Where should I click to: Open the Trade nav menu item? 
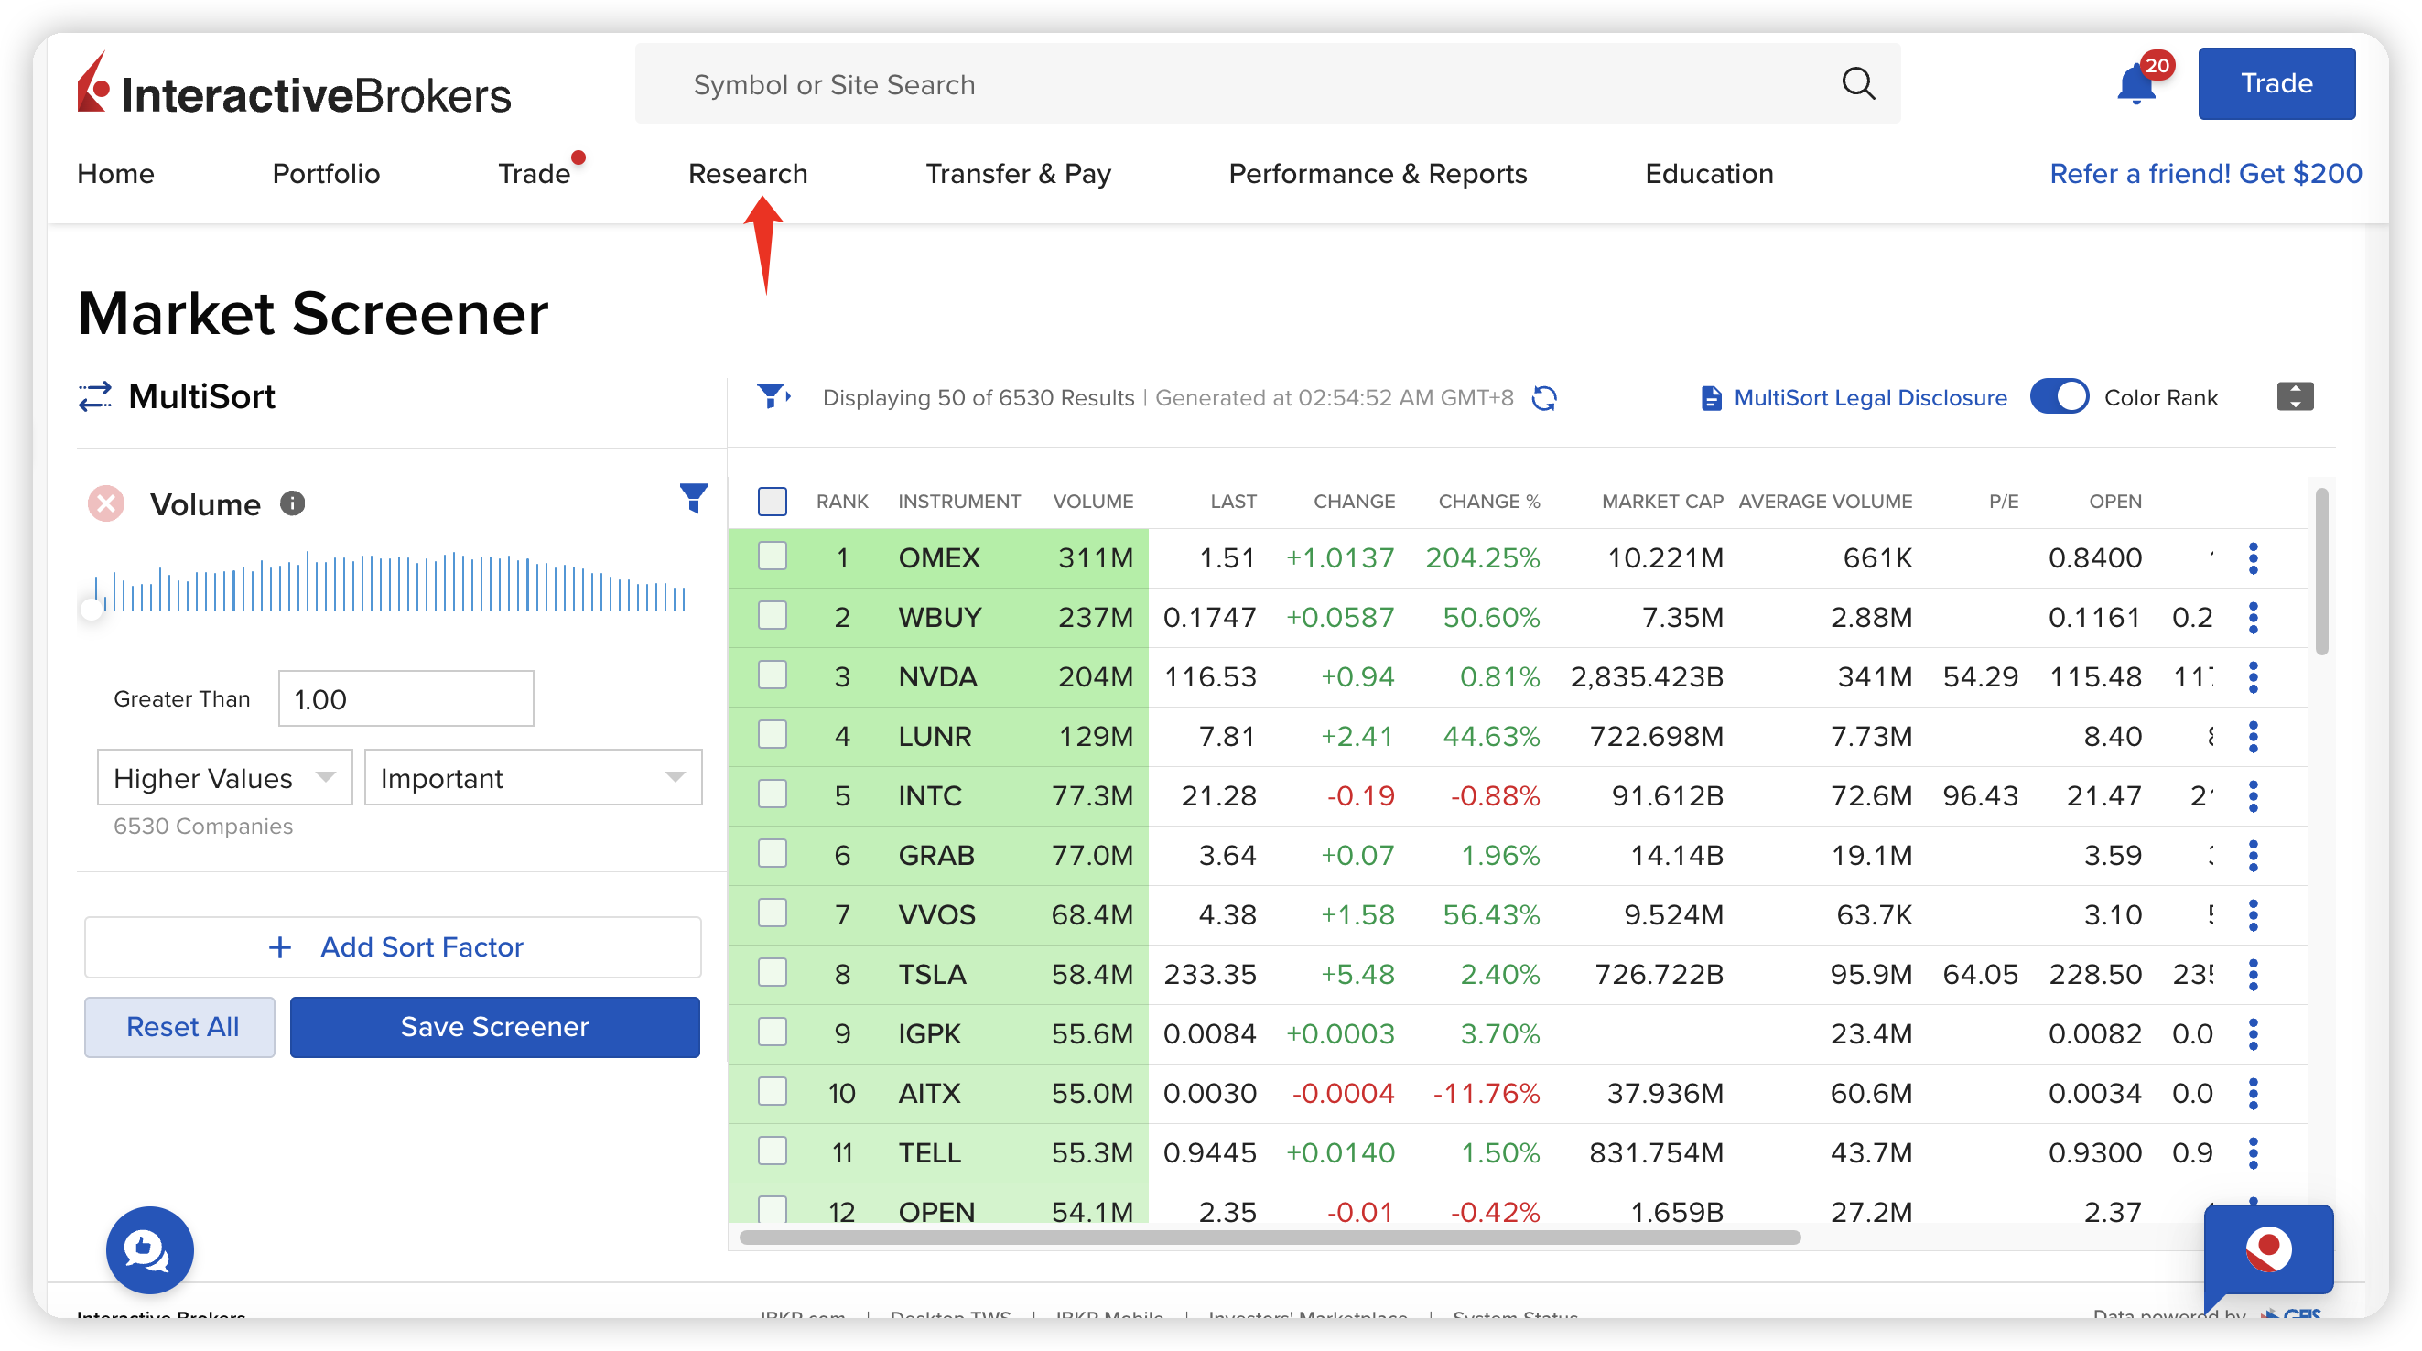pyautogui.click(x=534, y=174)
